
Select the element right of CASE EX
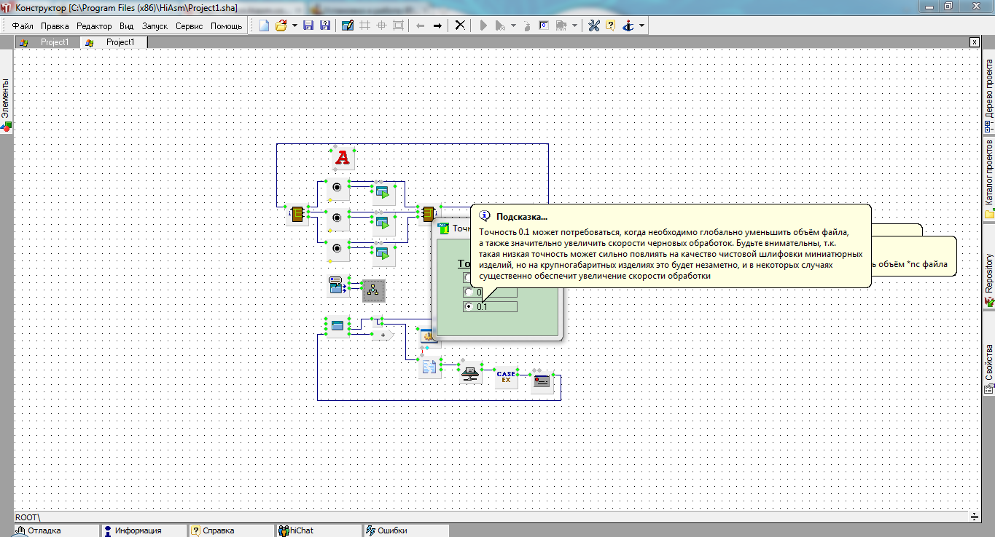pyautogui.click(x=541, y=382)
